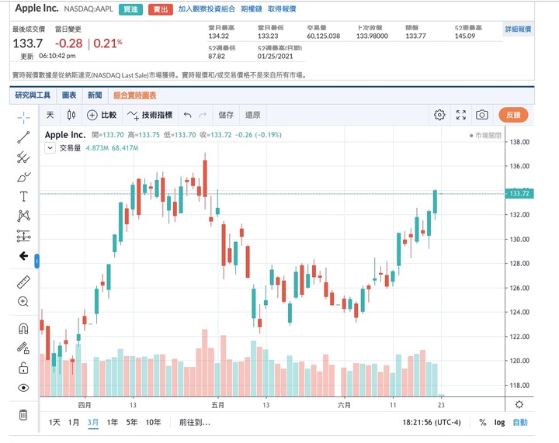Click the red 賣出 sell button
The height and width of the screenshot is (443, 559).
pyautogui.click(x=161, y=9)
